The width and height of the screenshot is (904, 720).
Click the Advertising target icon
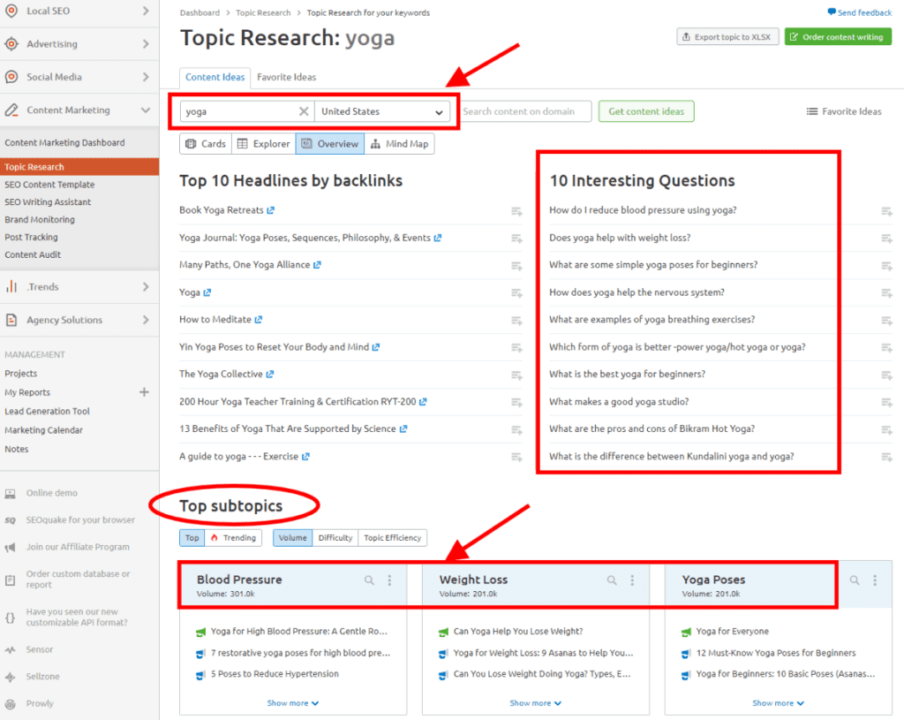(x=11, y=44)
